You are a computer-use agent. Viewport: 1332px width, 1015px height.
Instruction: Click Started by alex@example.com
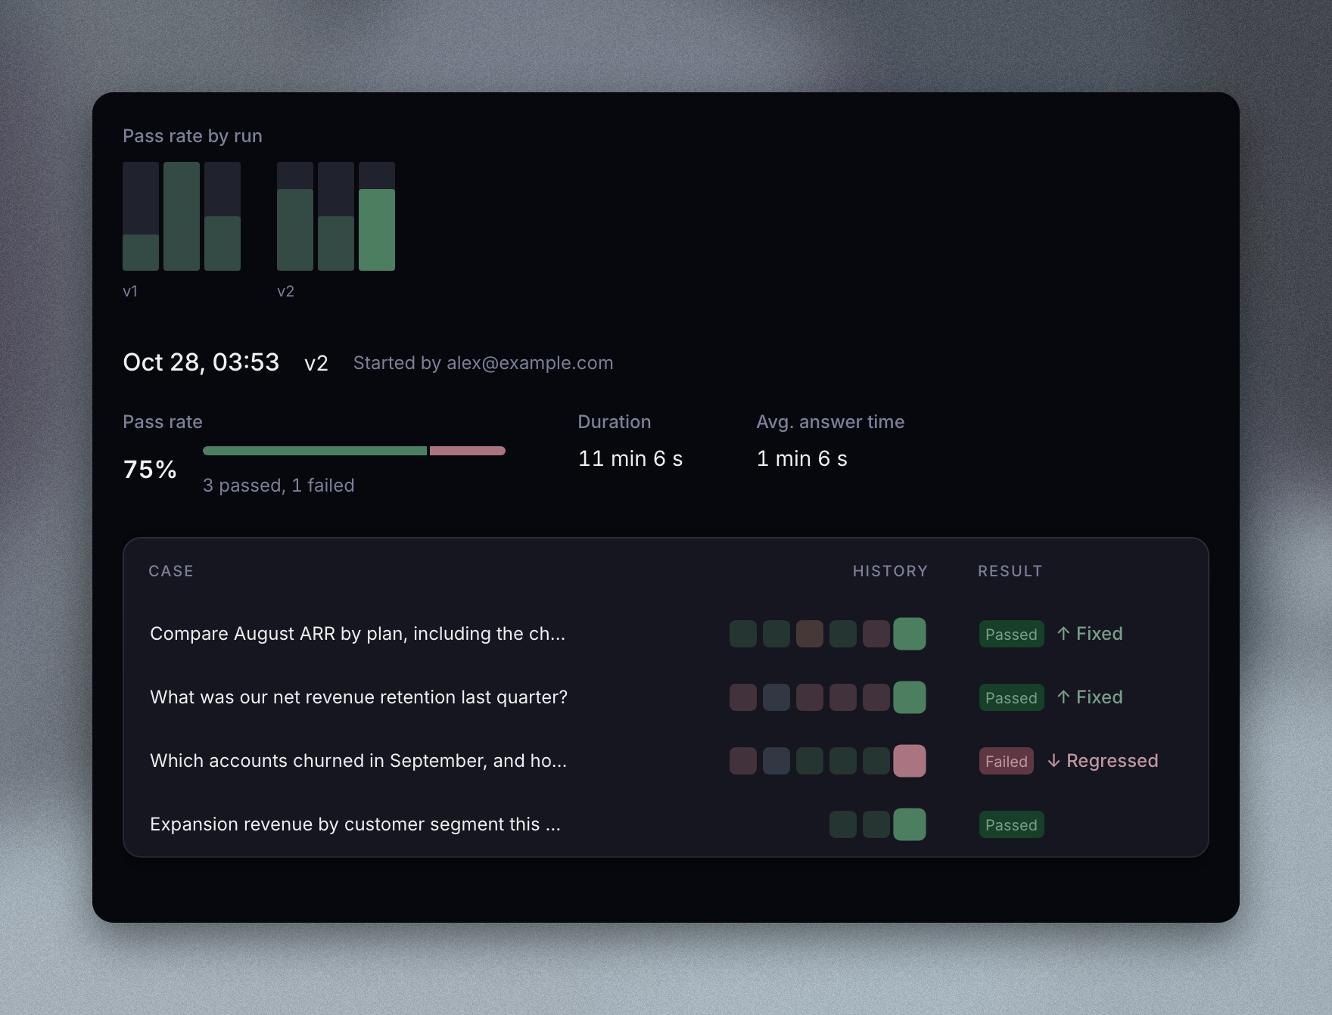[484, 363]
